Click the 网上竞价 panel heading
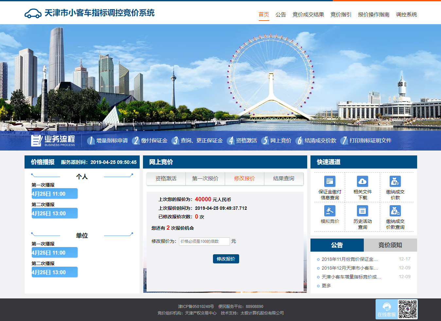The height and width of the screenshot is (321, 441). coord(161,162)
